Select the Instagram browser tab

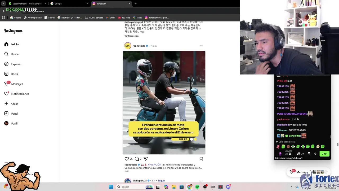click(x=111, y=4)
